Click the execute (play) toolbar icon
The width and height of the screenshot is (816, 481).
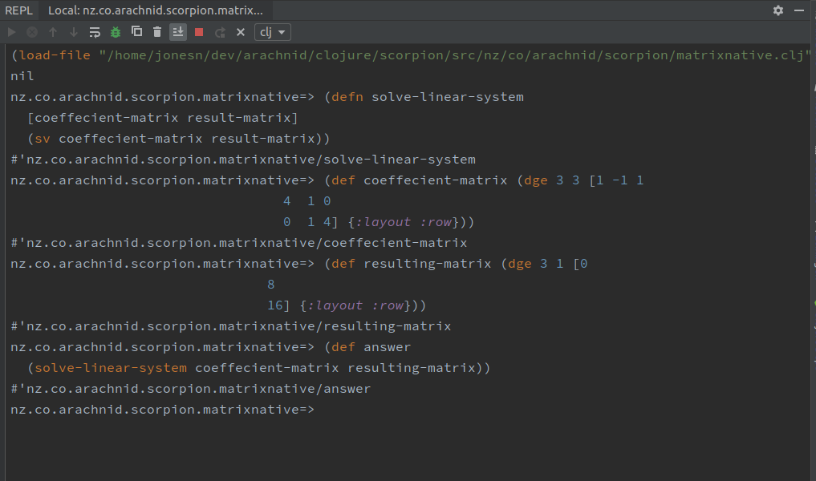click(x=11, y=32)
